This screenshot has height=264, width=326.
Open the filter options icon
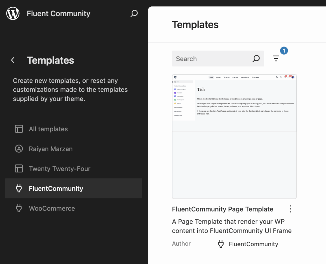click(276, 59)
